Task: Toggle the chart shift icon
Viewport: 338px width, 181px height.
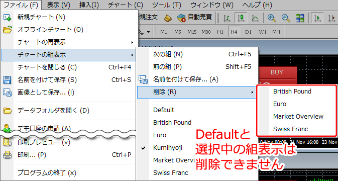Action: pyautogui.click(x=332, y=18)
